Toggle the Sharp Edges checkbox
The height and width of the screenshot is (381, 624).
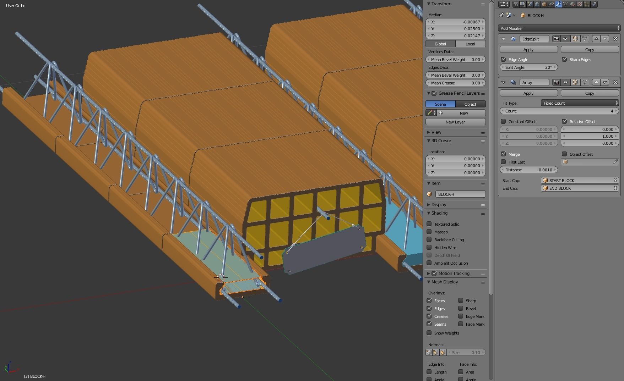[x=564, y=59]
